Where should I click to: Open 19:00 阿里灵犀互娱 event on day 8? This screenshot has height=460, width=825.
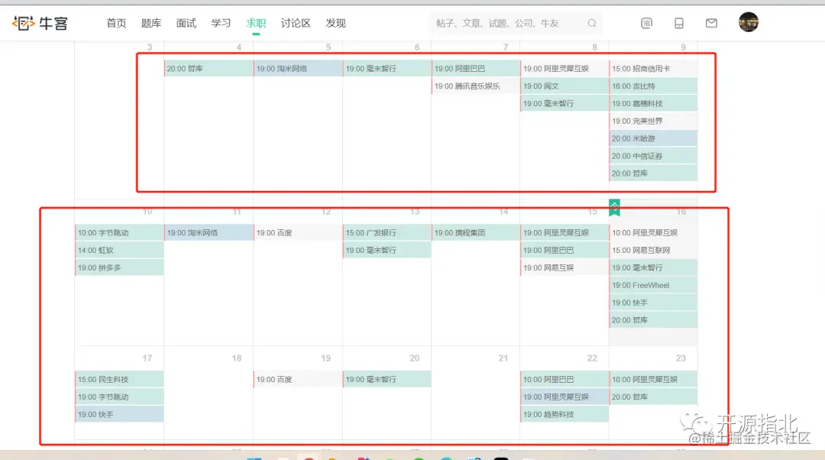565,69
